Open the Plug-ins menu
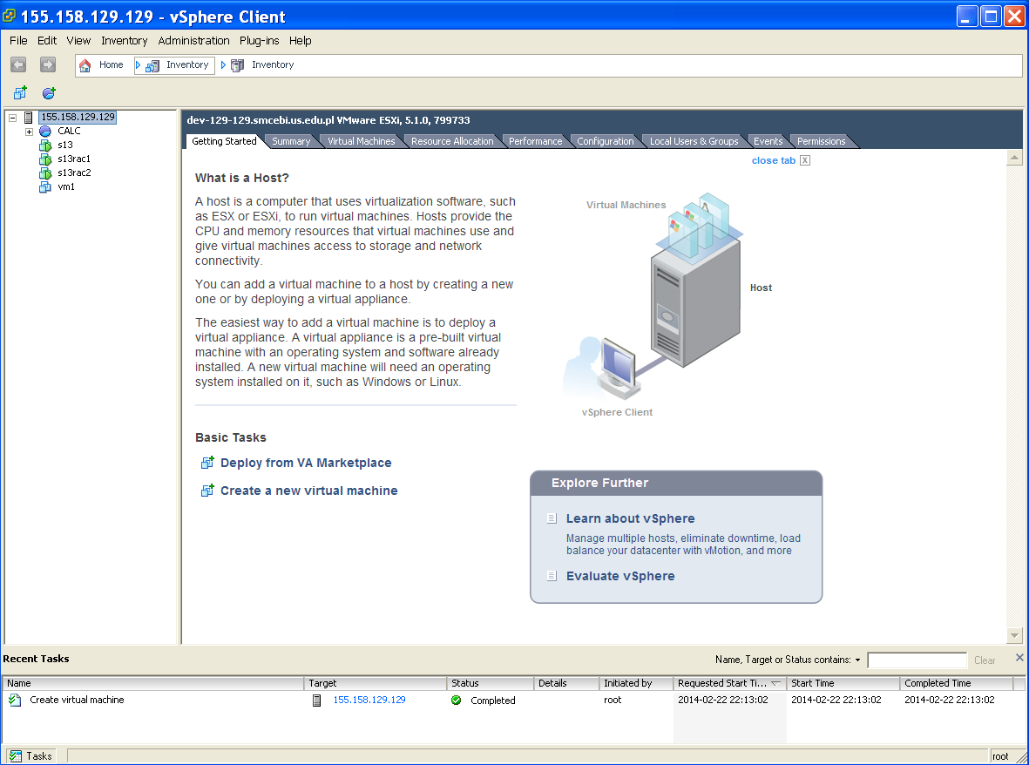1029x765 pixels. pyautogui.click(x=260, y=41)
